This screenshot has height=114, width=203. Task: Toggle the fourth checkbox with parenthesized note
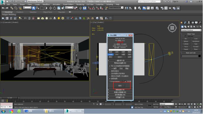[x=110, y=76]
